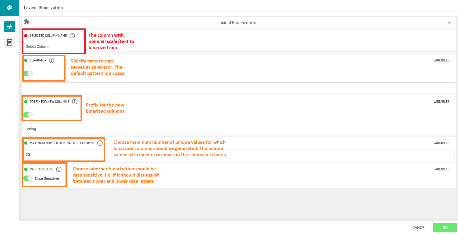Toggle the Prefix For New Columns switch
The width and height of the screenshot is (458, 234).
click(28, 115)
